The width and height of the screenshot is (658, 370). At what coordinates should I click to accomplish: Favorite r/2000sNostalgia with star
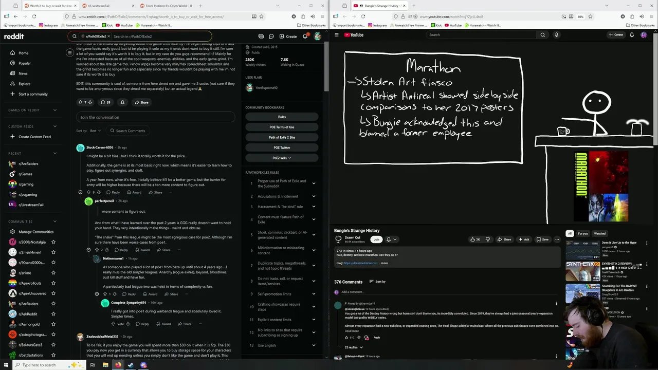point(53,242)
